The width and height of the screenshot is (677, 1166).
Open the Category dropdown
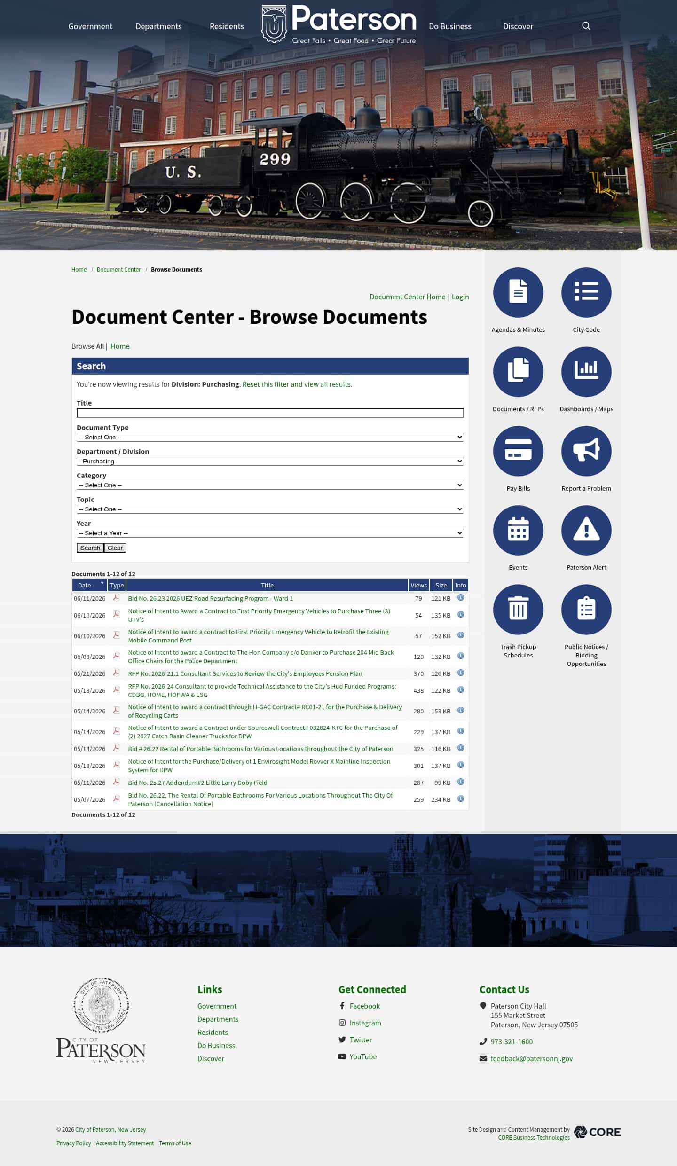click(270, 485)
